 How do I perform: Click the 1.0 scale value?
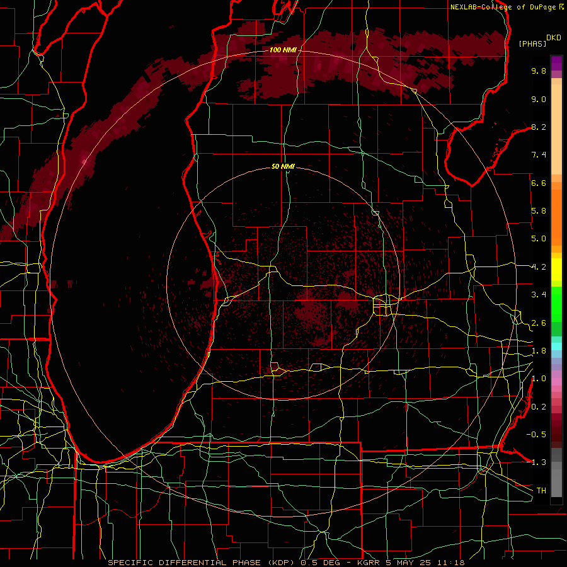539,379
